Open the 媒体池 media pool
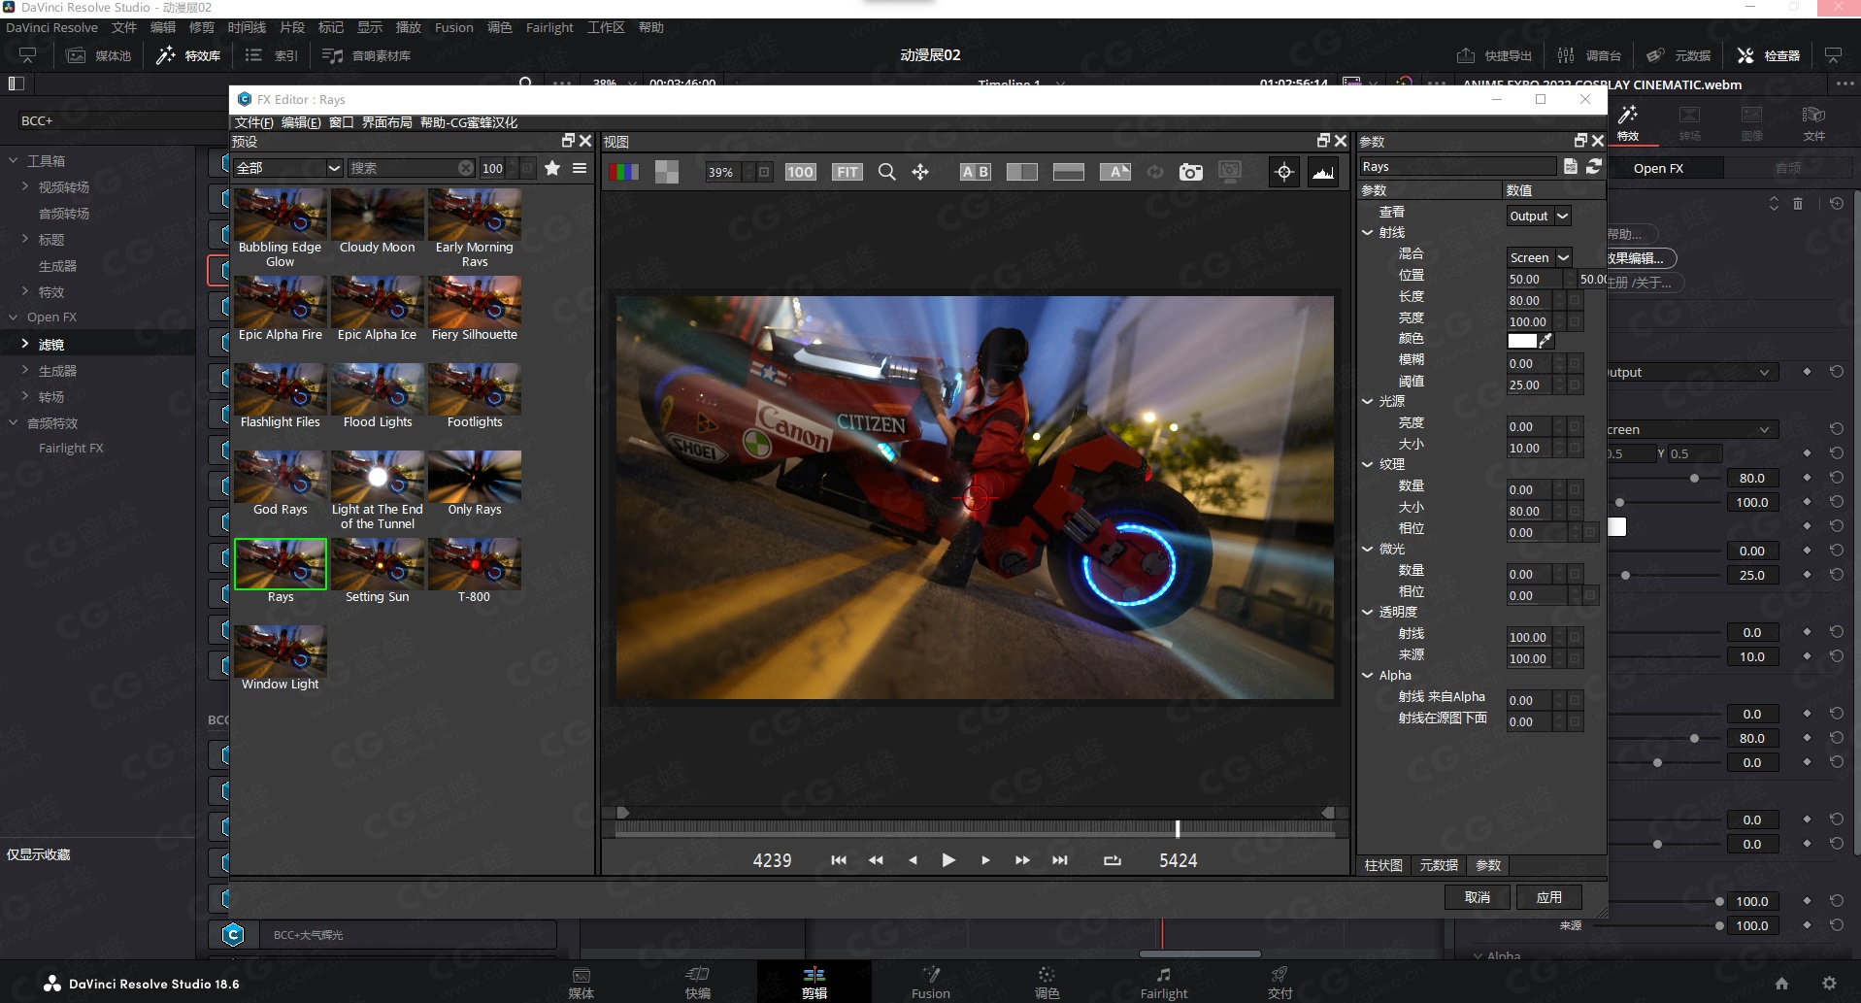 click(99, 55)
